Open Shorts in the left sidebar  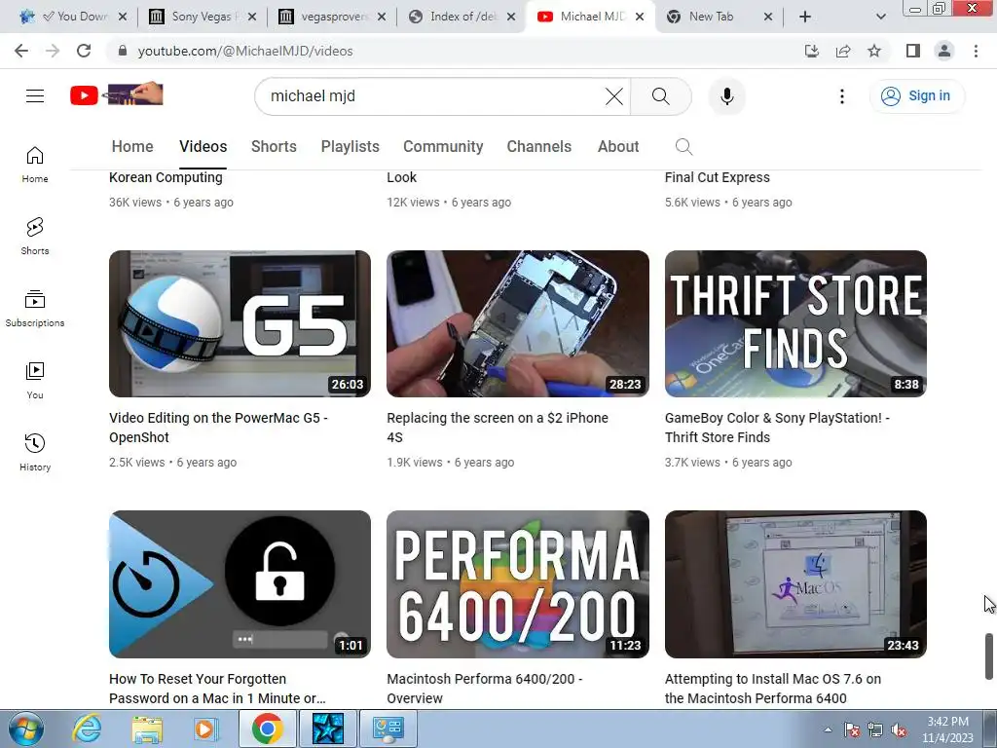pos(35,236)
